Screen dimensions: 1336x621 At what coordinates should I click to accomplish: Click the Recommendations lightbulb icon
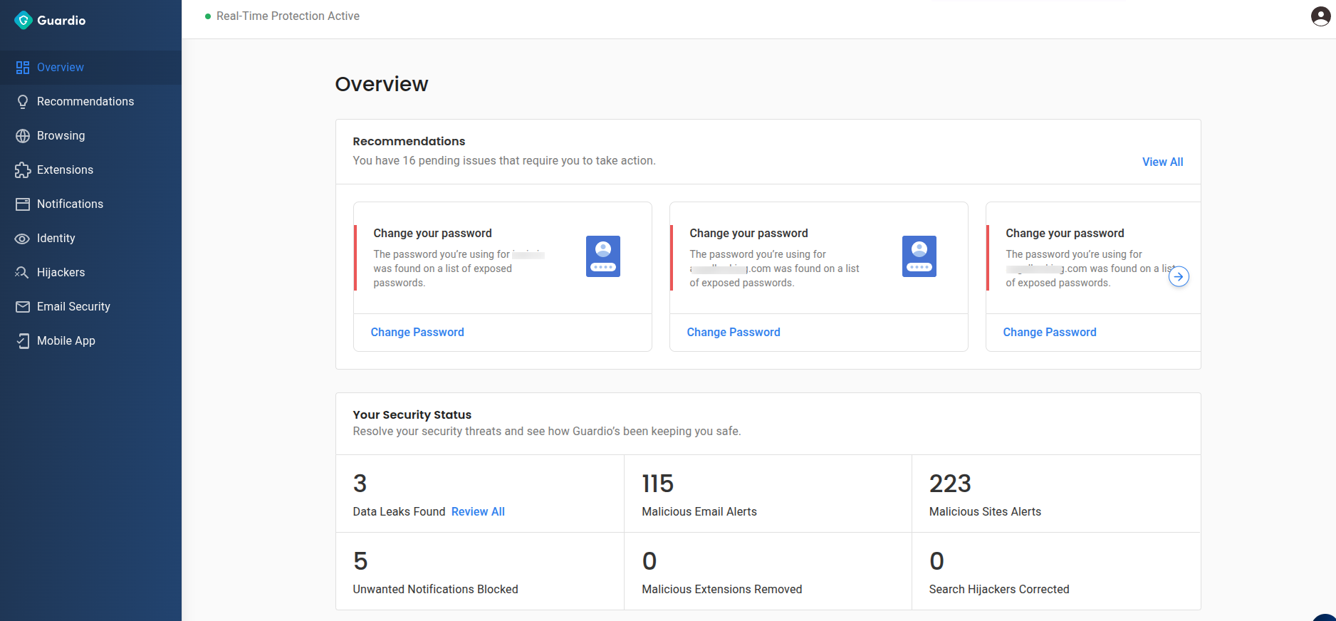tap(23, 102)
